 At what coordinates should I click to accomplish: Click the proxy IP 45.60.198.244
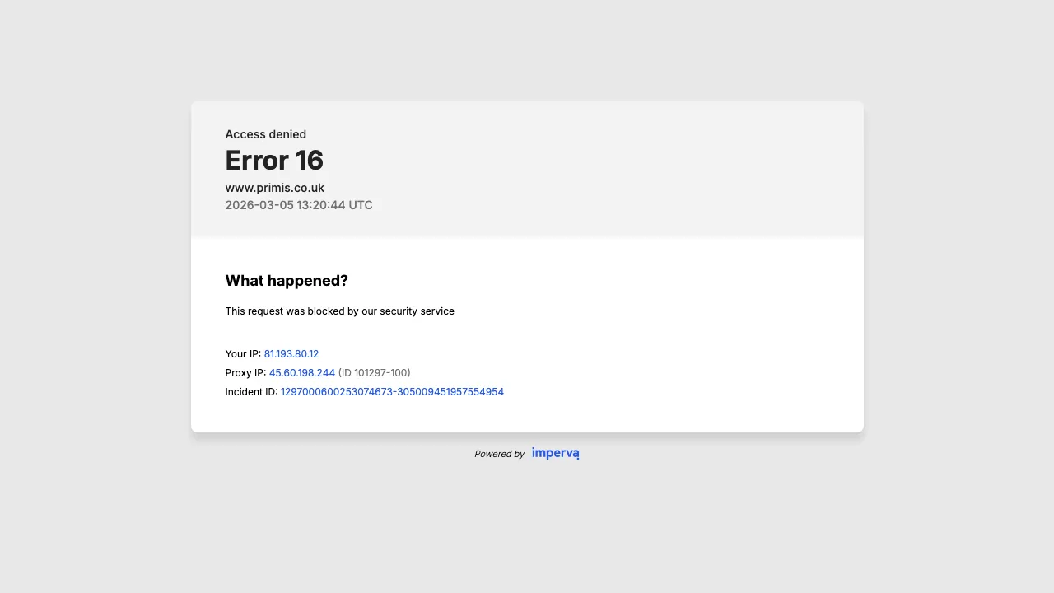301,373
